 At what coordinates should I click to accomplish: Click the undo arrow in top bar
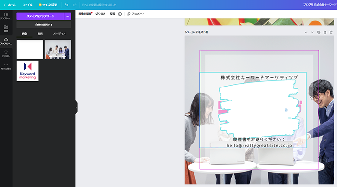[x=66, y=5]
